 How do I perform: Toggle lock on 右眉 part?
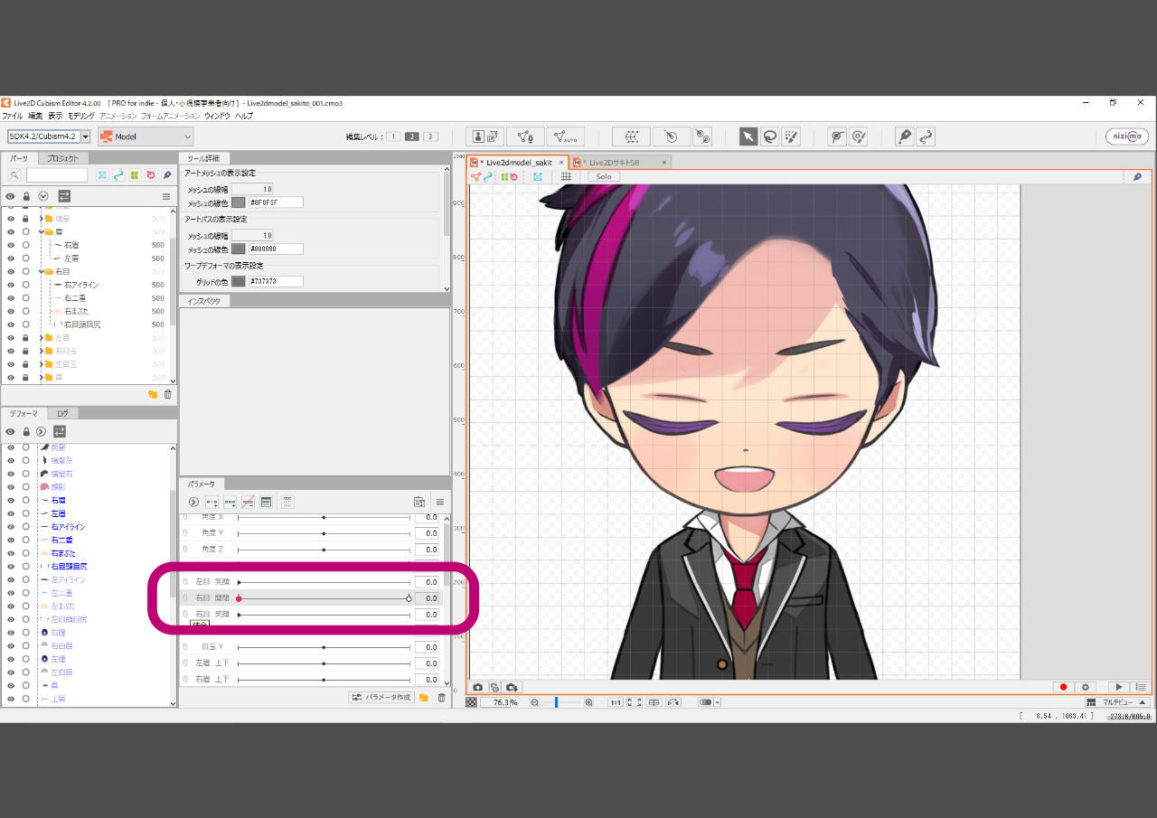tap(26, 245)
